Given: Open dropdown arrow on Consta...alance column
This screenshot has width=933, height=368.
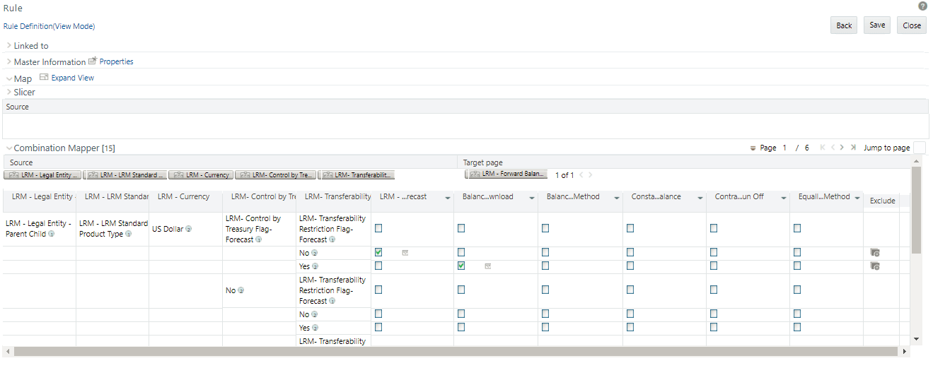Looking at the screenshot, I should 700,198.
